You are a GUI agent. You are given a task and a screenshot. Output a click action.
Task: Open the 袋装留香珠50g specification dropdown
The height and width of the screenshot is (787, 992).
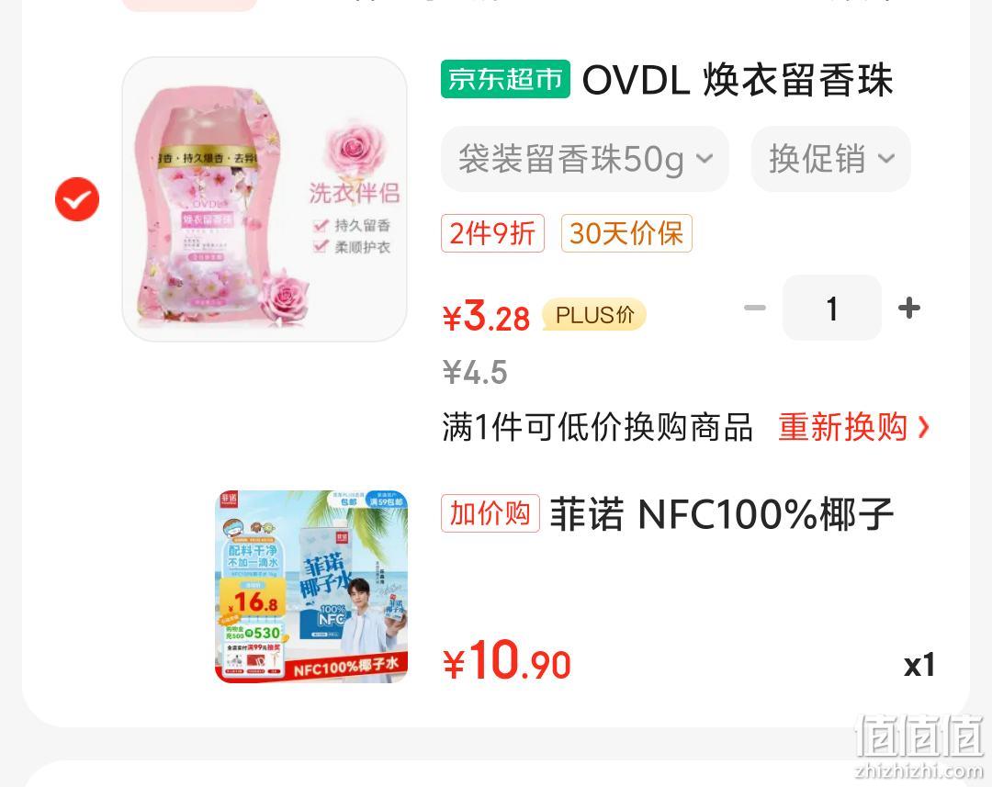[585, 159]
